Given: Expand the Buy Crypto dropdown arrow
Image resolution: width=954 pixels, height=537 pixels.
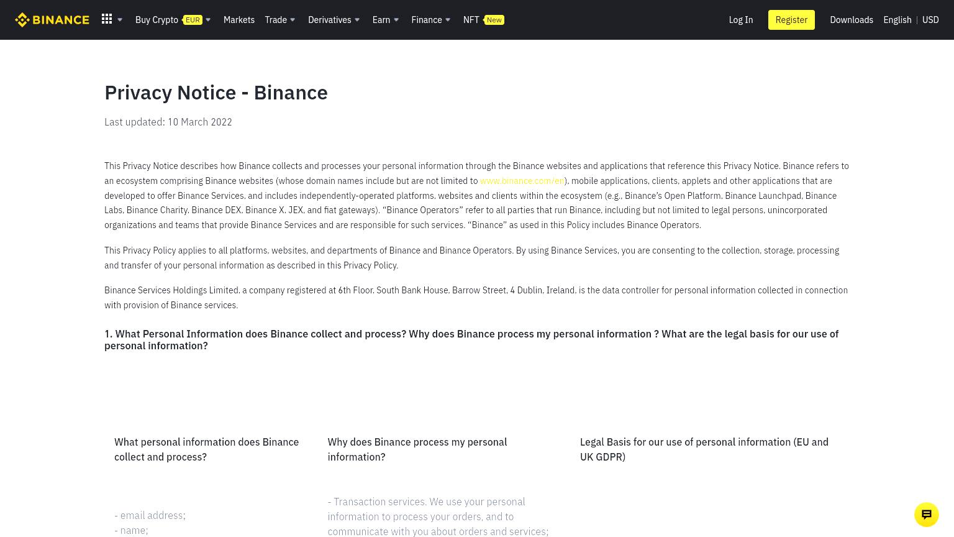Looking at the screenshot, I should 208,20.
